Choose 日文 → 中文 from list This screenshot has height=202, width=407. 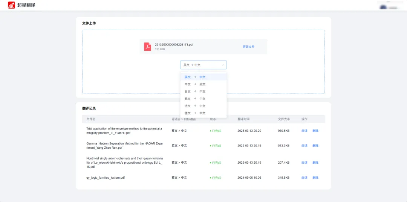tap(195, 91)
